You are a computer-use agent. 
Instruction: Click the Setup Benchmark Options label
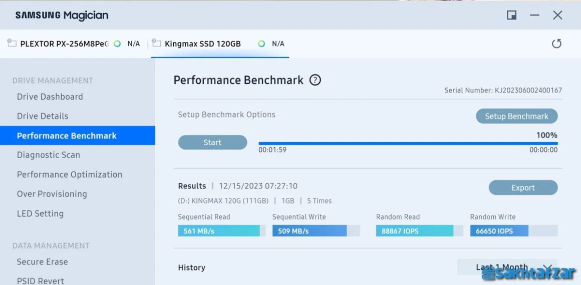point(226,114)
